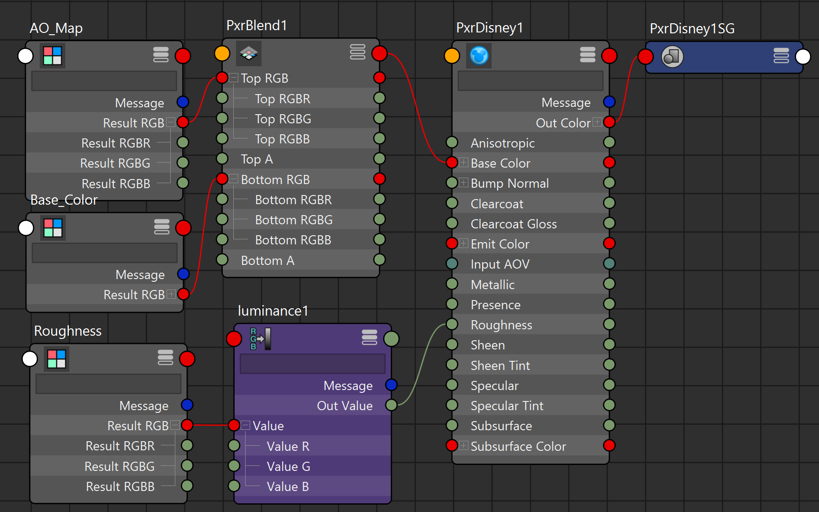This screenshot has width=819, height=512.
Task: Toggle PxrDisney1 node view mode bars
Action: [588, 55]
